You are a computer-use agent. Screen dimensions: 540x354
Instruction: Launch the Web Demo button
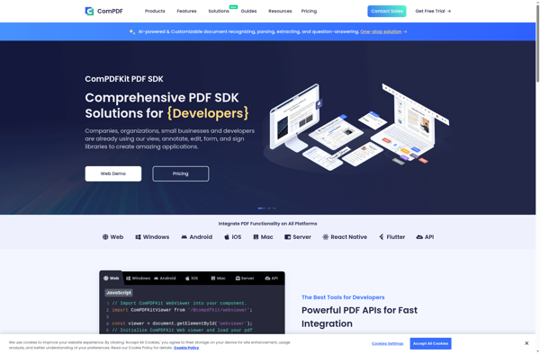pyautogui.click(x=113, y=173)
